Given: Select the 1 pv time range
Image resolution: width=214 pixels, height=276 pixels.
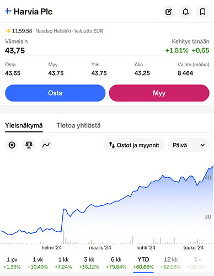Looking at the screenshot, I should point(12,263).
